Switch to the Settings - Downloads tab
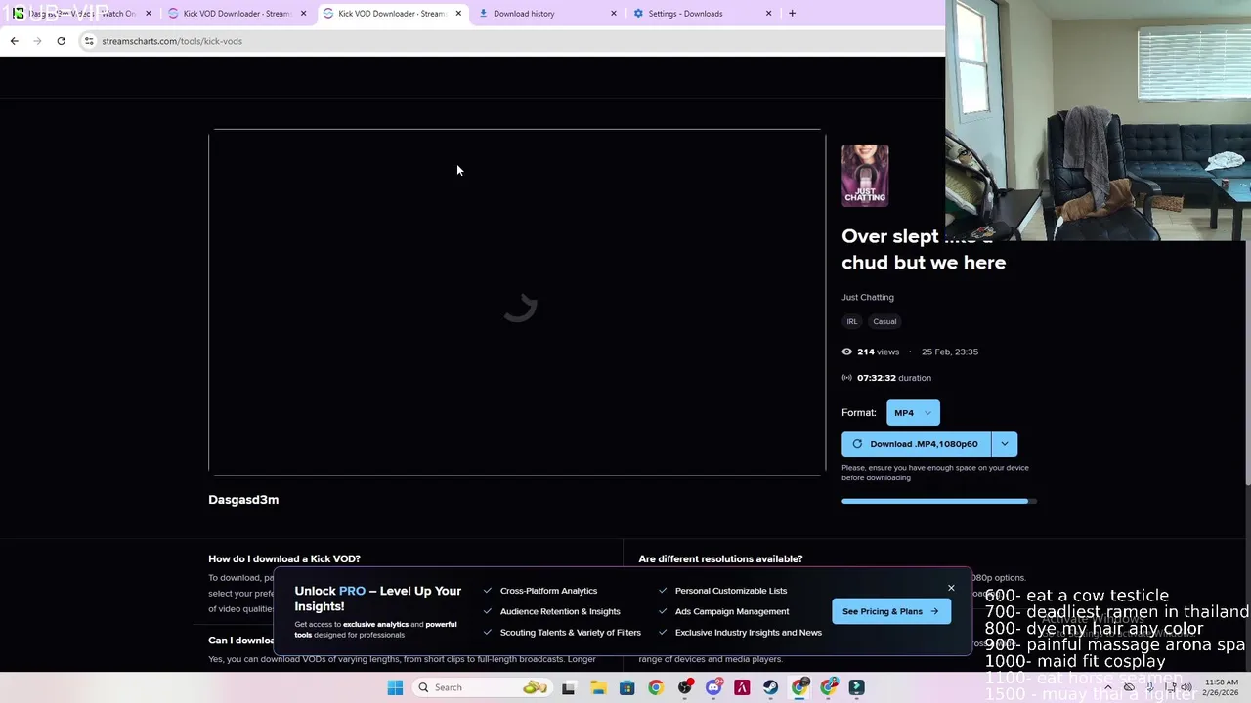 pyautogui.click(x=702, y=14)
